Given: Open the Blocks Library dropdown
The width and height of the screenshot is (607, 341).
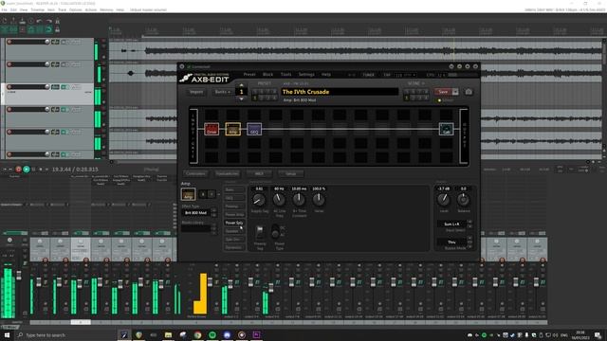Looking at the screenshot, I should pyautogui.click(x=196, y=229).
